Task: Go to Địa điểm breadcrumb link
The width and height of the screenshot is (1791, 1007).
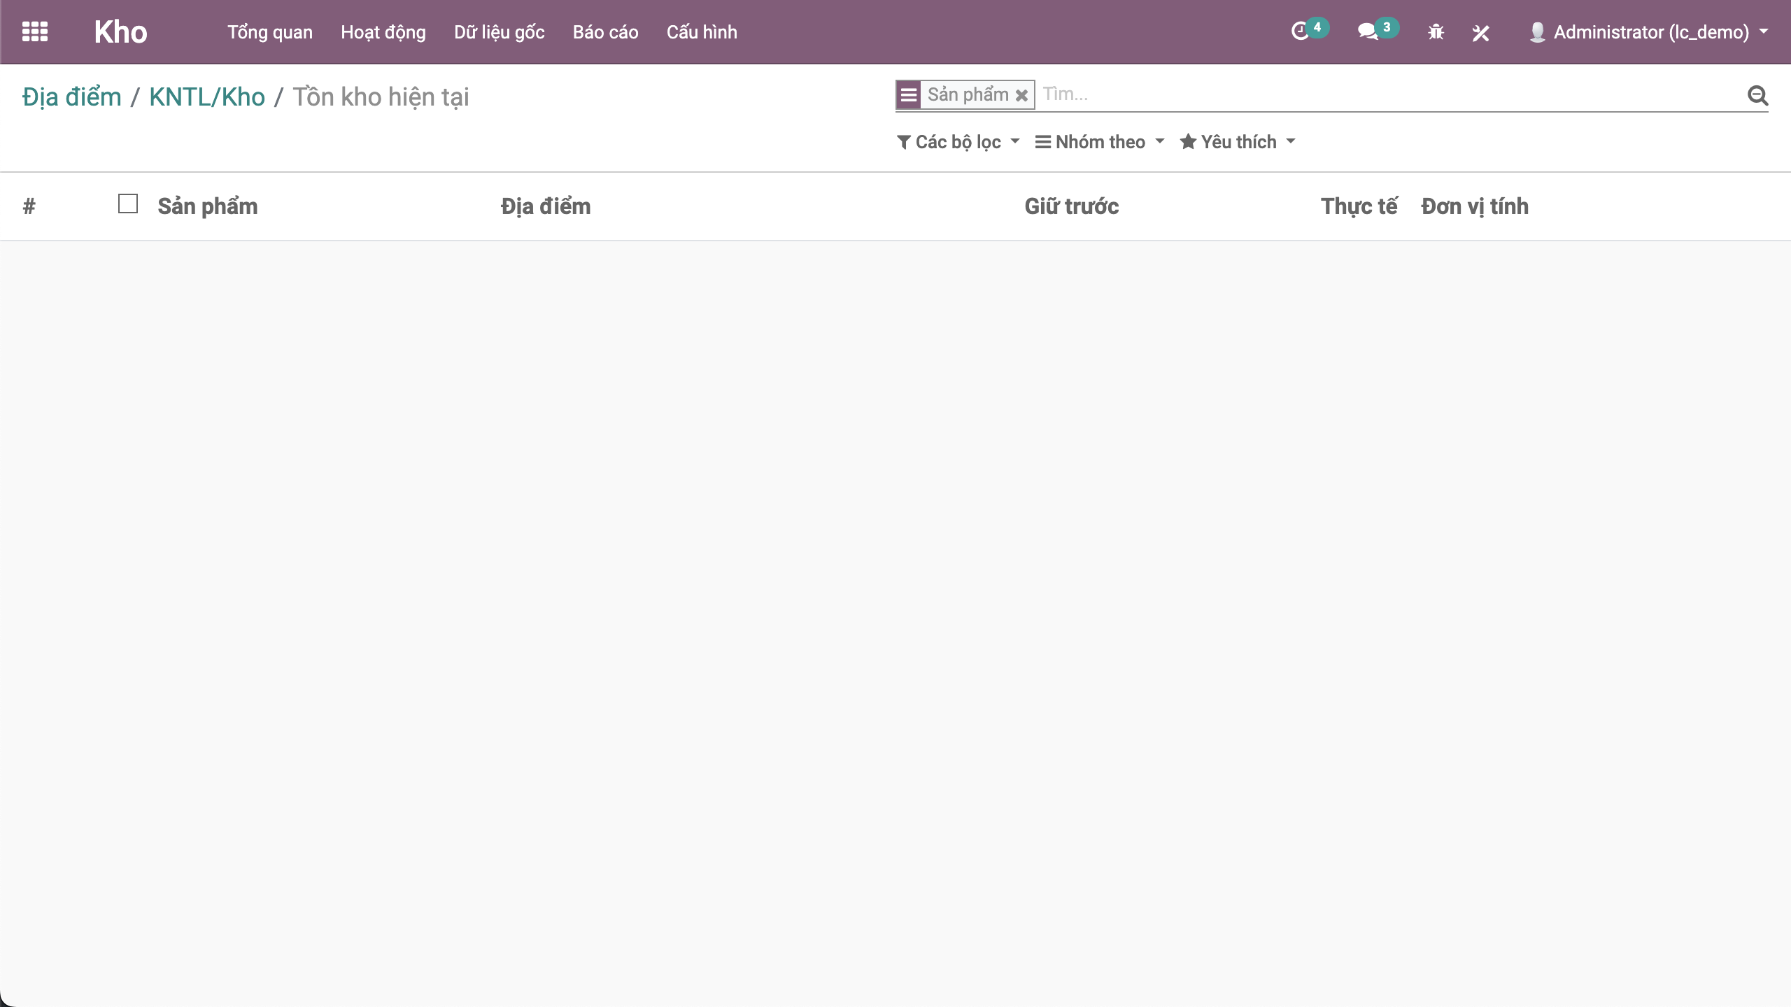Action: click(x=71, y=97)
